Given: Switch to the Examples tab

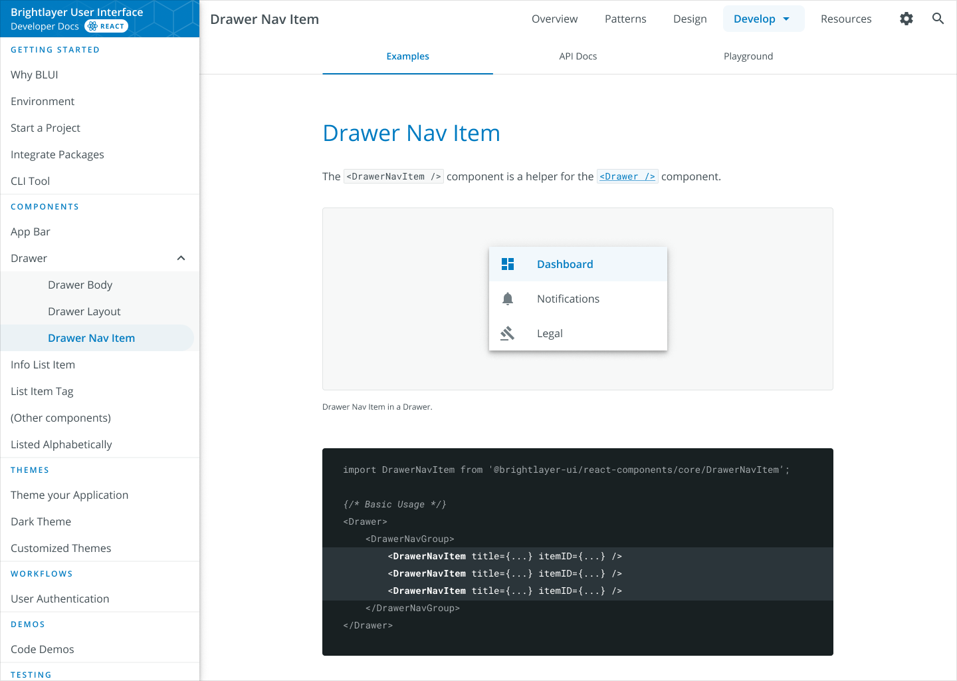Looking at the screenshot, I should pyautogui.click(x=407, y=57).
